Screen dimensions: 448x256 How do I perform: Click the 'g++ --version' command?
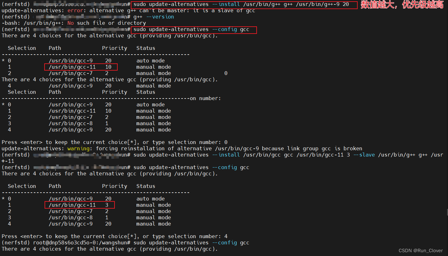(154, 17)
